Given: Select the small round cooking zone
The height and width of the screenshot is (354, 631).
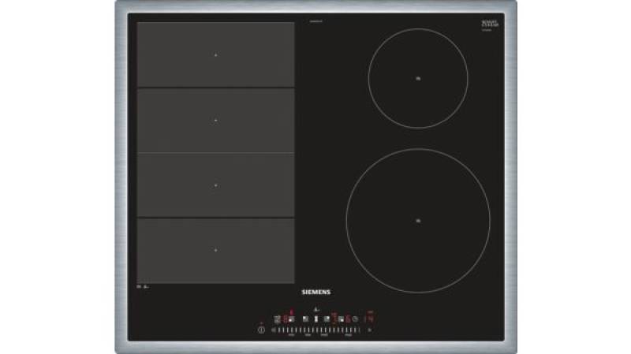Looking at the screenshot, I should point(418,78).
